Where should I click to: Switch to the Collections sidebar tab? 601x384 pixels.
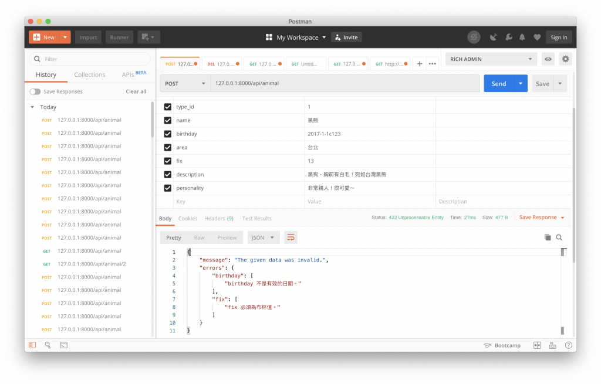tap(90, 74)
